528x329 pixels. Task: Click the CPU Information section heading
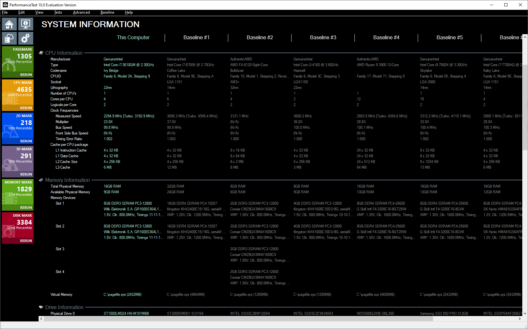click(x=64, y=53)
